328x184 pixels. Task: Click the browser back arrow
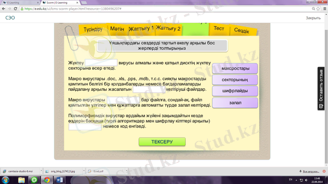click(4, 8)
